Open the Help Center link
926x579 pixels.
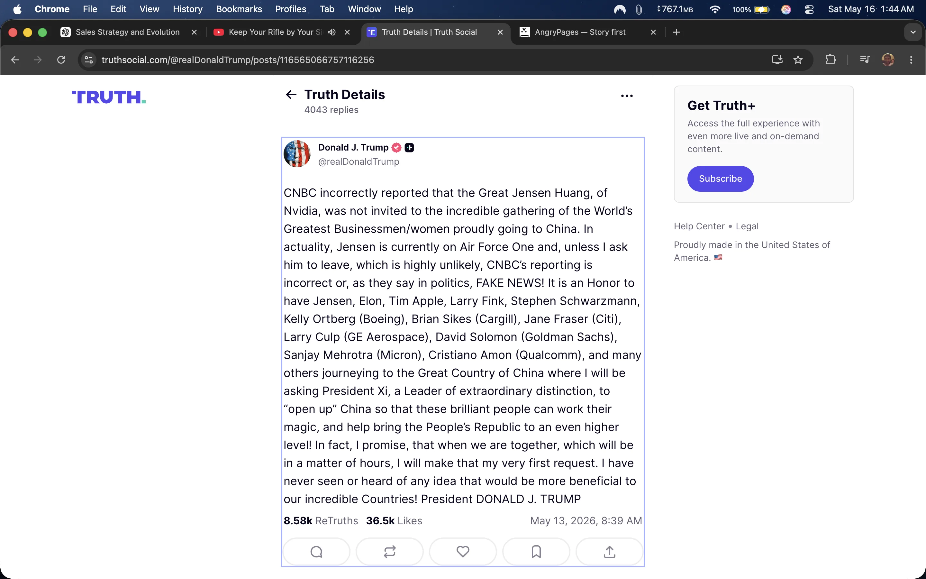coord(699,226)
